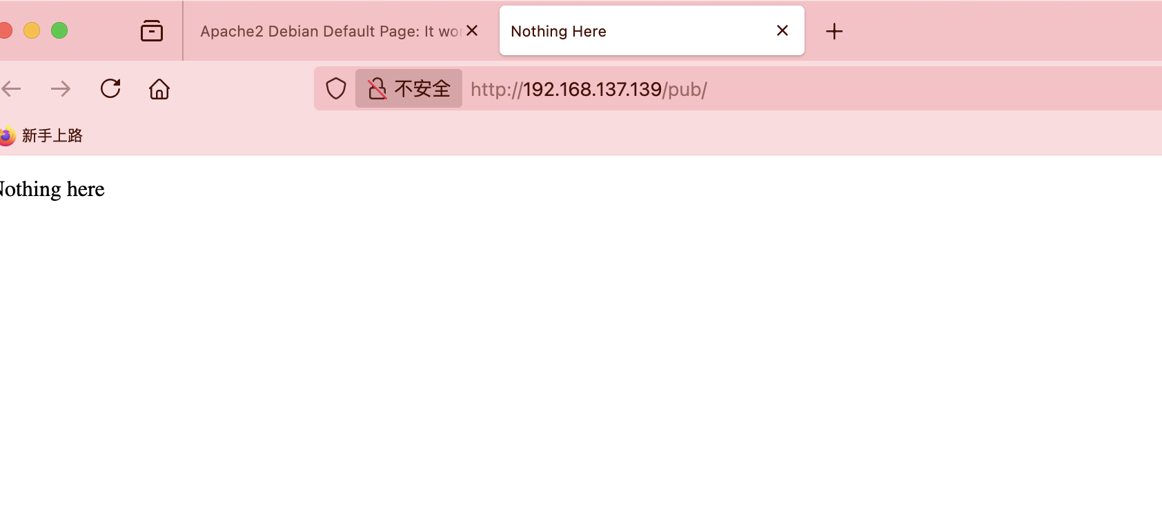The width and height of the screenshot is (1162, 526).
Task: Click empty tab strip space right of plus
Action: click(x=1001, y=31)
